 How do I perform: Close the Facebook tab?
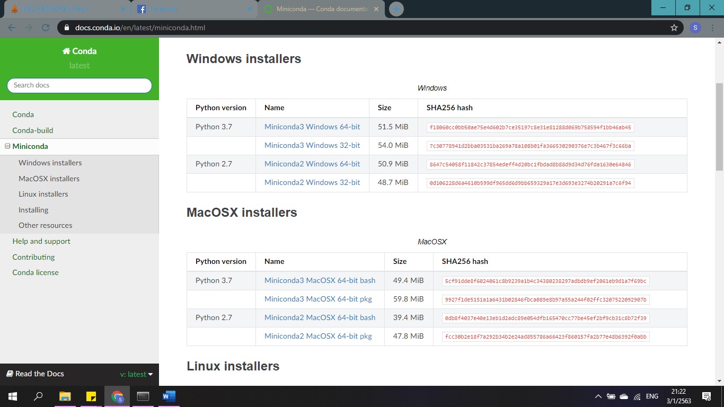click(251, 9)
